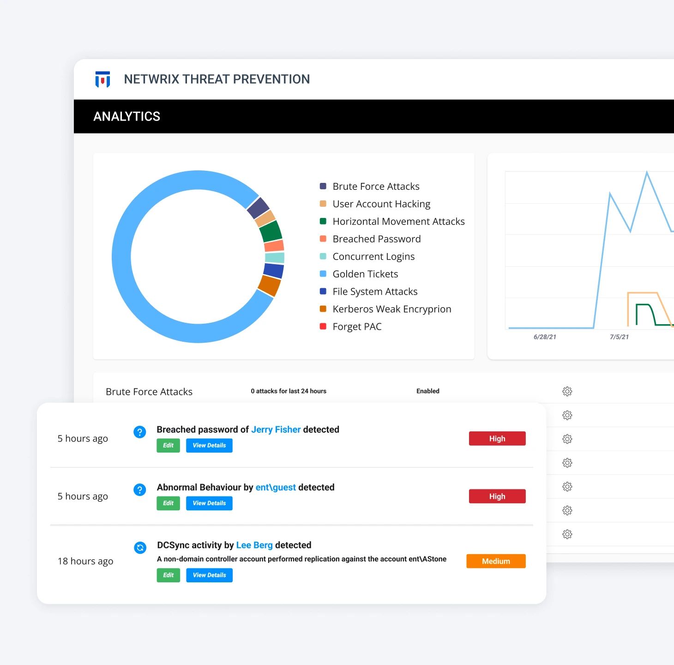Screen dimensions: 674x665
Task: Click NETWRIX THREAT PREVENTION title
Action: pos(217,79)
